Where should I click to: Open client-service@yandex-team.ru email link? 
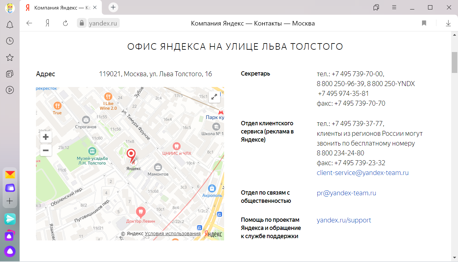point(363,173)
